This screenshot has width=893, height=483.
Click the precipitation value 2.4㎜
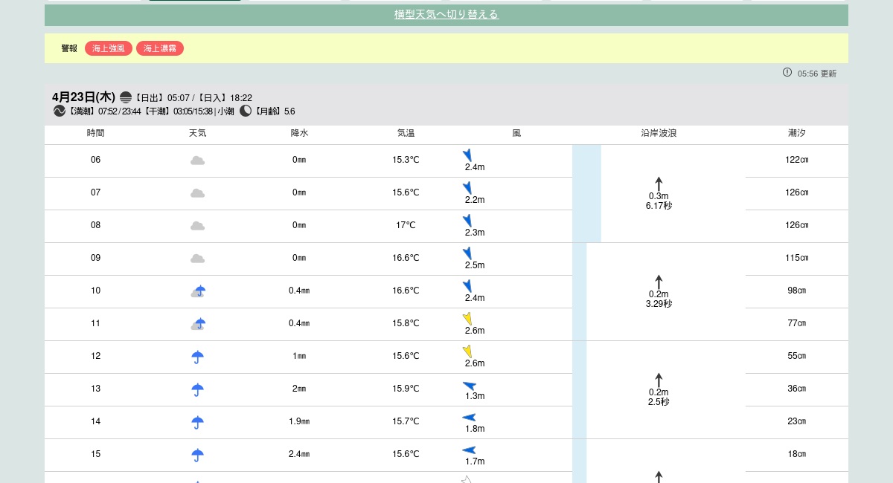[299, 454]
